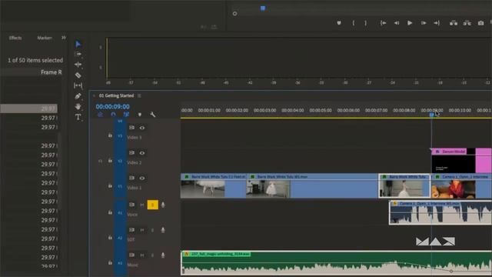Mute the SOT A2 track

click(x=142, y=230)
